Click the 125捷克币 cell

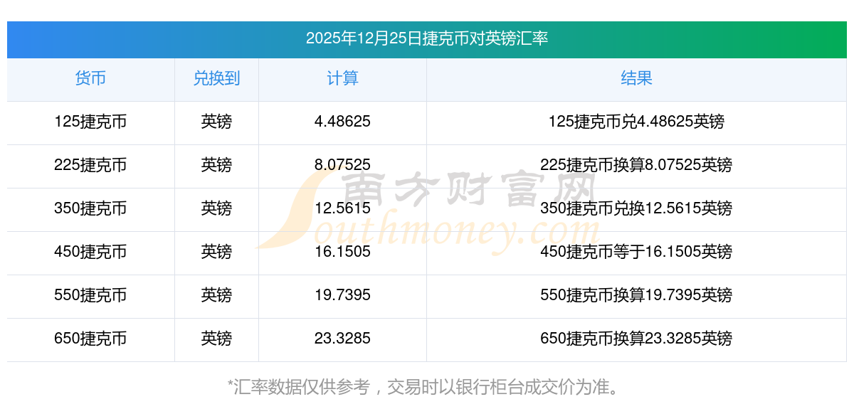(90, 122)
